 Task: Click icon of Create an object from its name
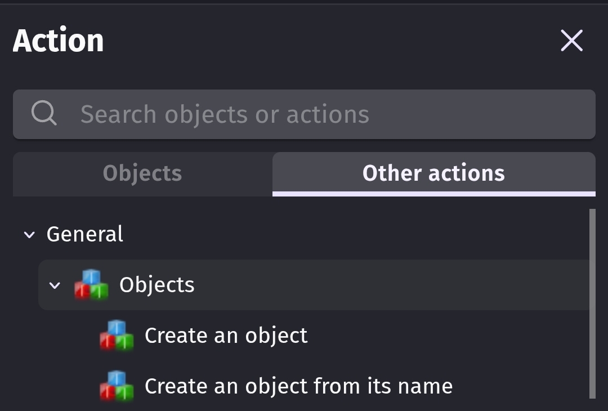pyautogui.click(x=117, y=386)
